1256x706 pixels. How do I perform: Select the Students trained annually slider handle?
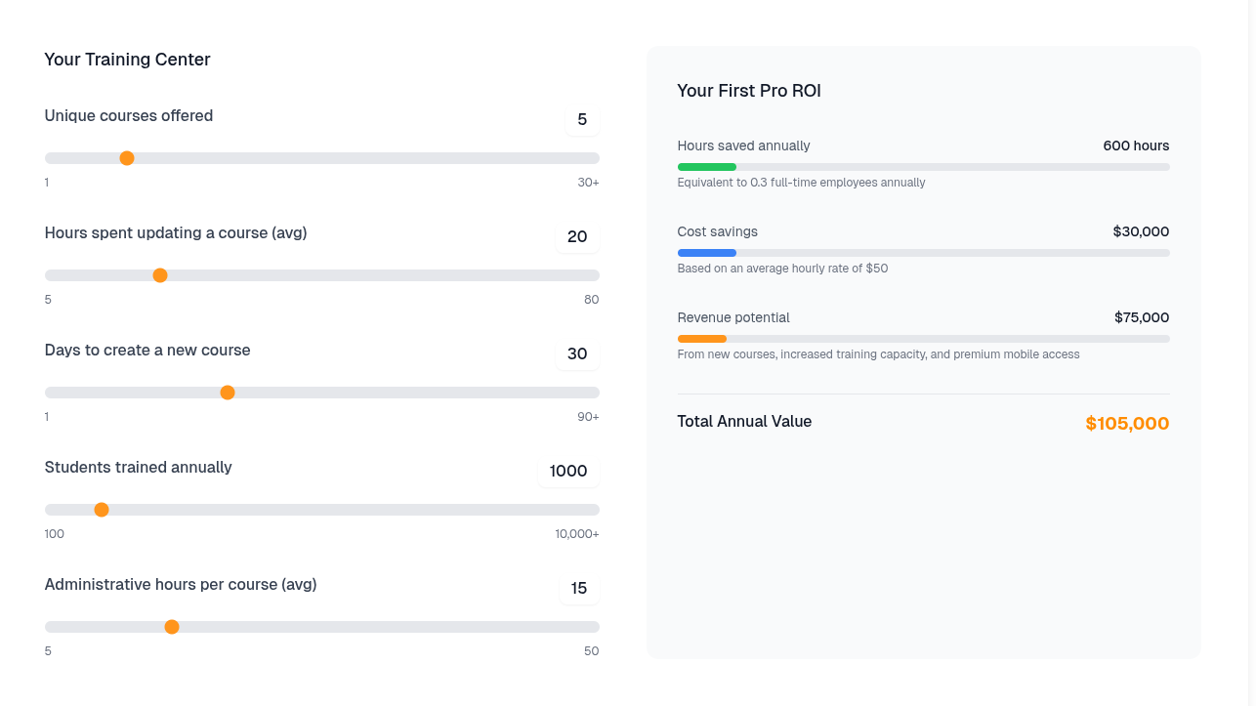point(102,510)
